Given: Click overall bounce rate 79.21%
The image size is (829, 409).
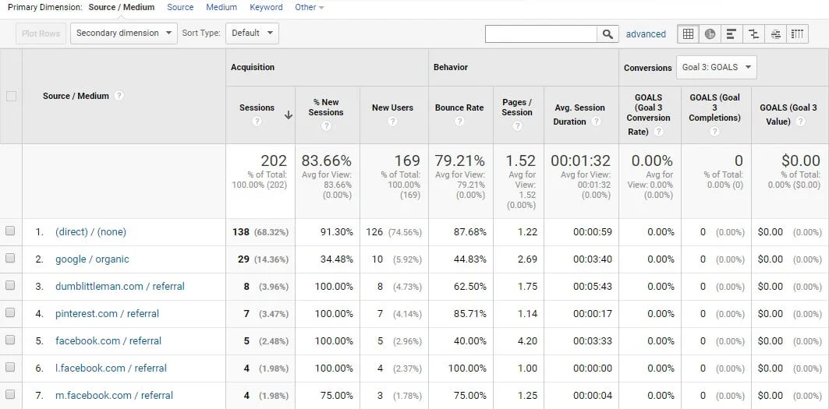Looking at the screenshot, I should 459,160.
